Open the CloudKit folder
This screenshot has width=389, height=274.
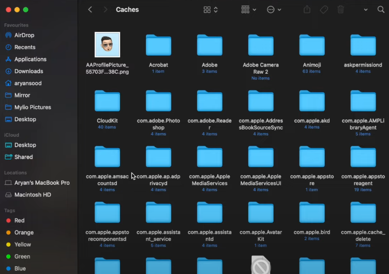point(107,102)
